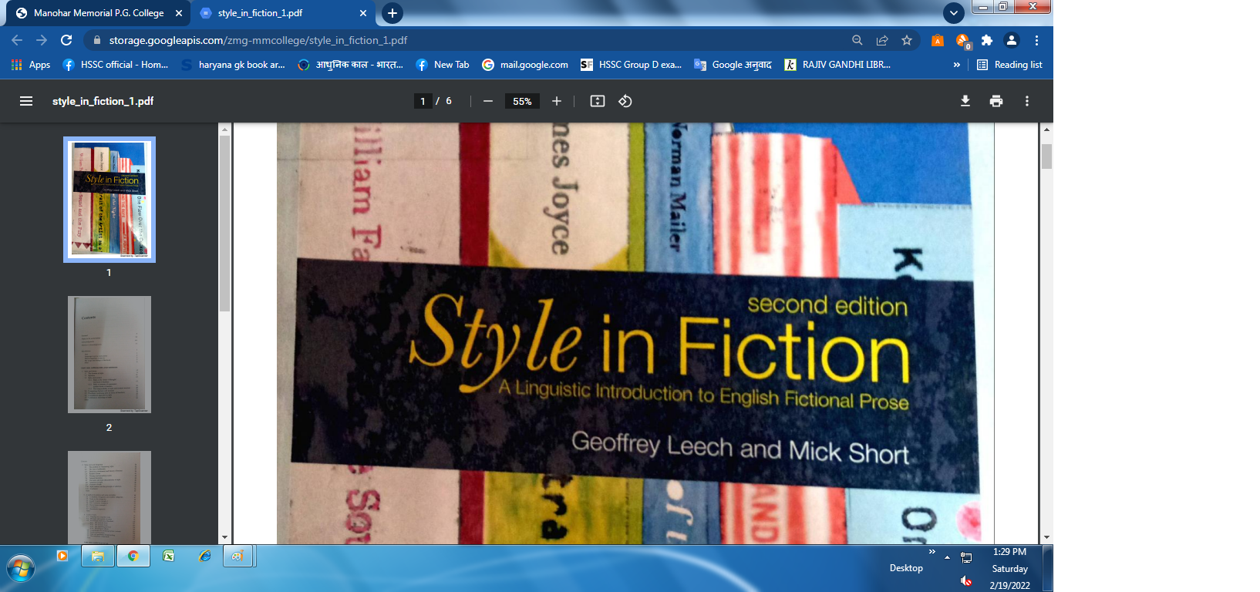Image resolution: width=1260 pixels, height=592 pixels.
Task: Open the Chrome profile menu
Action: pyautogui.click(x=1012, y=40)
